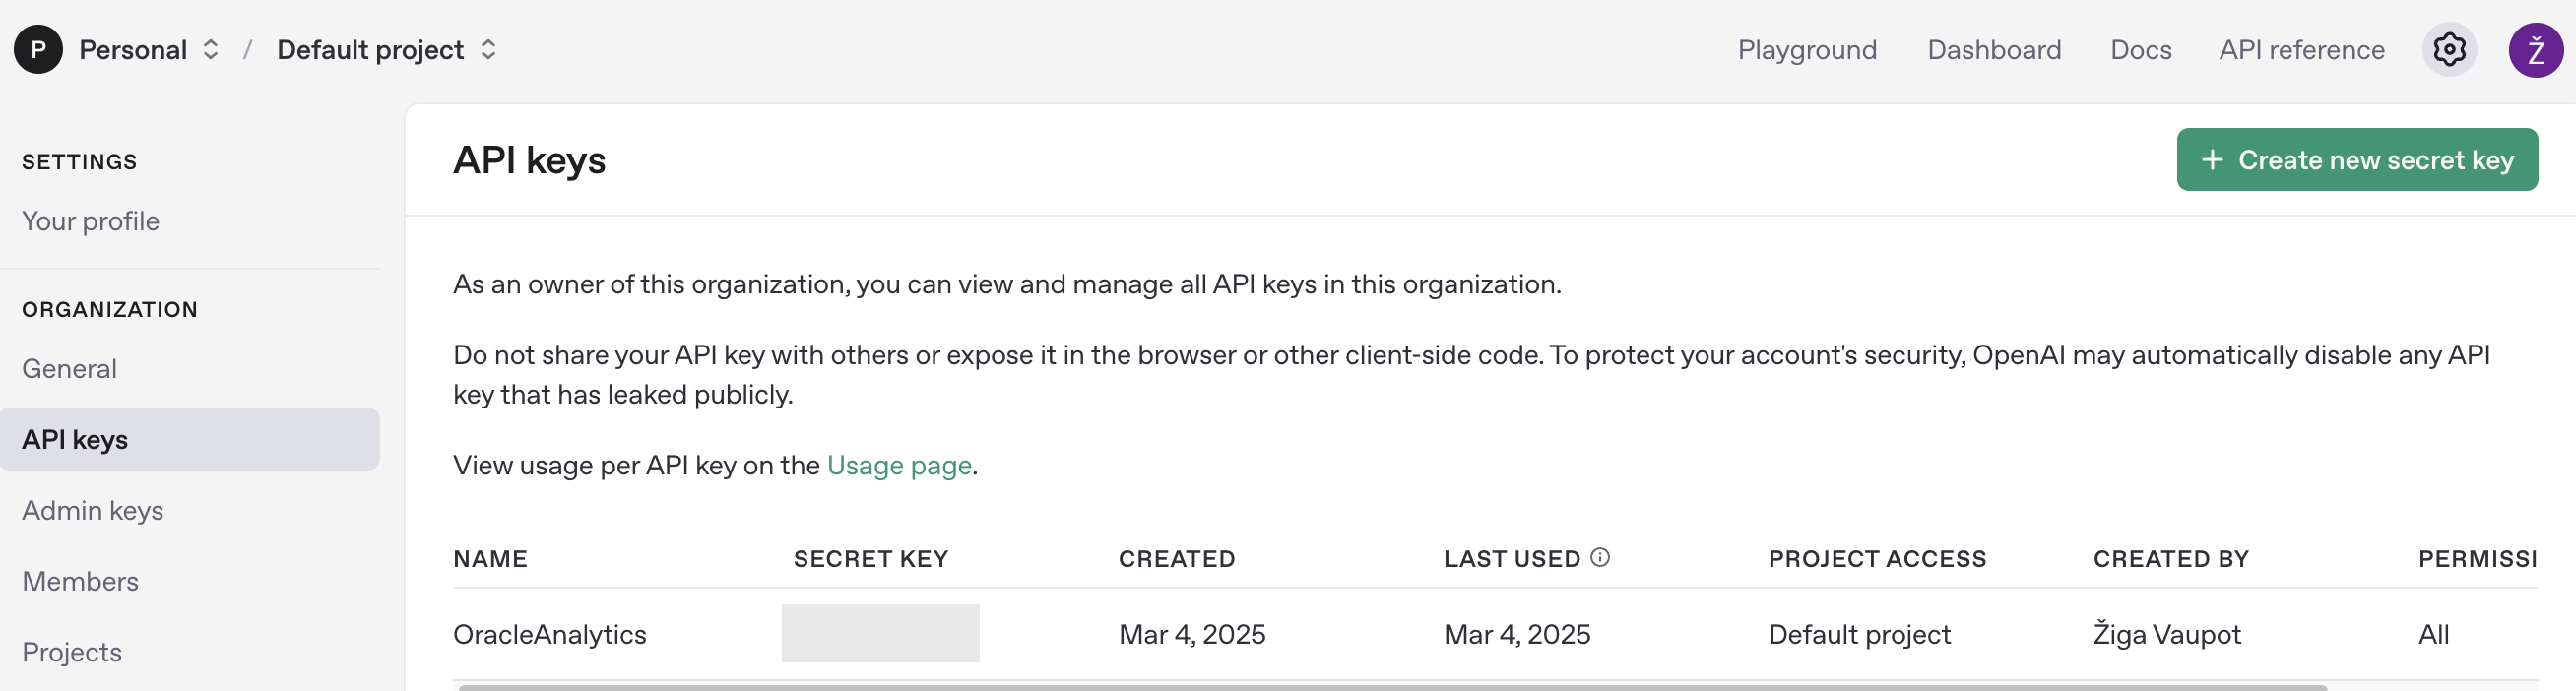Click the redacted secret key cell

(x=880, y=633)
